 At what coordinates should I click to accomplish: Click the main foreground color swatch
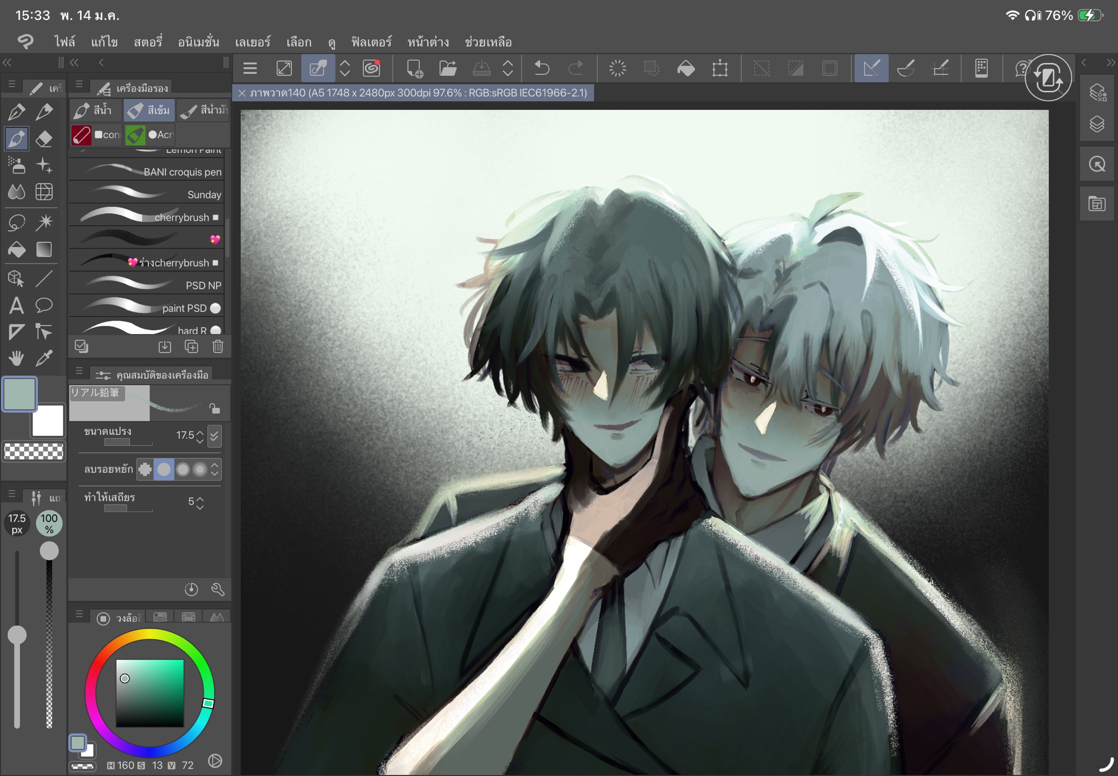20,394
